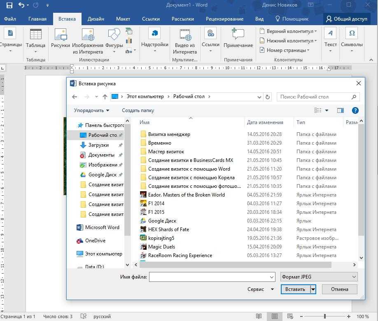Open the Рецензирование ribbon tab
The height and width of the screenshot is (321, 378).
pyautogui.click(x=224, y=19)
